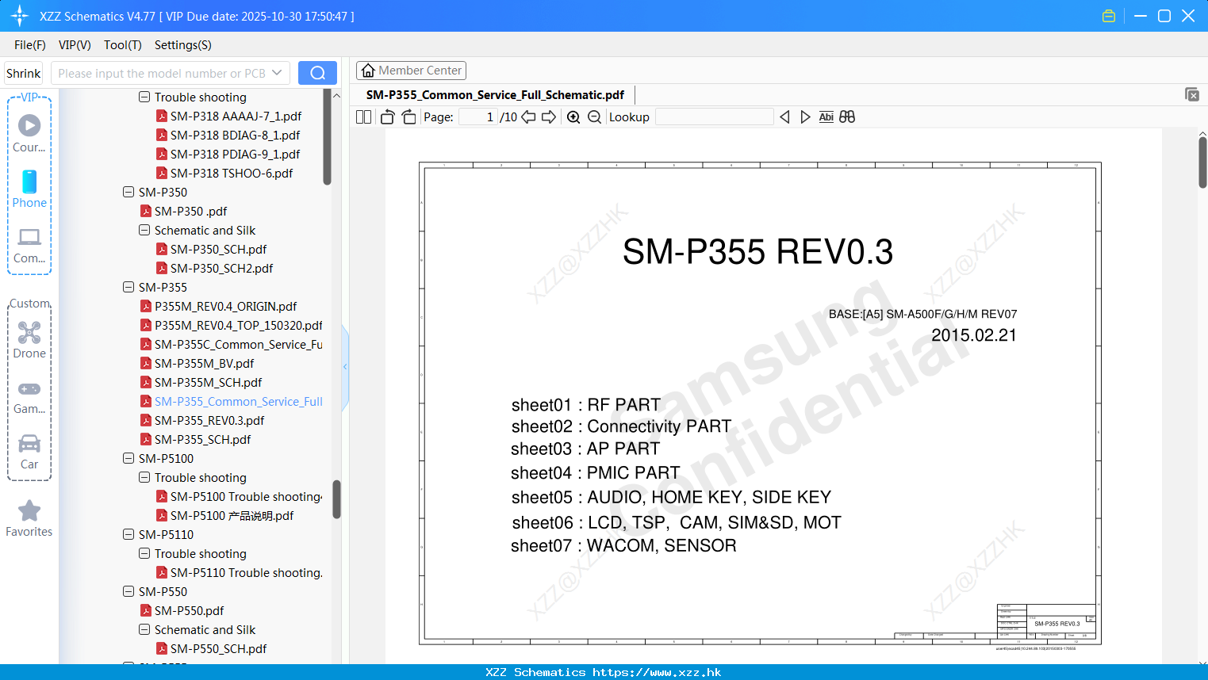Collapse the SM-P355 tree node
This screenshot has width=1208, height=680.
tap(128, 287)
